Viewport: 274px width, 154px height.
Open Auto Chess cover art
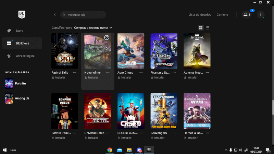coord(131,51)
